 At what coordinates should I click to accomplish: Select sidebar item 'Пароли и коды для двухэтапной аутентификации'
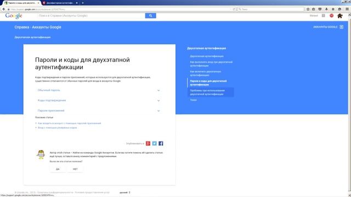(208, 83)
